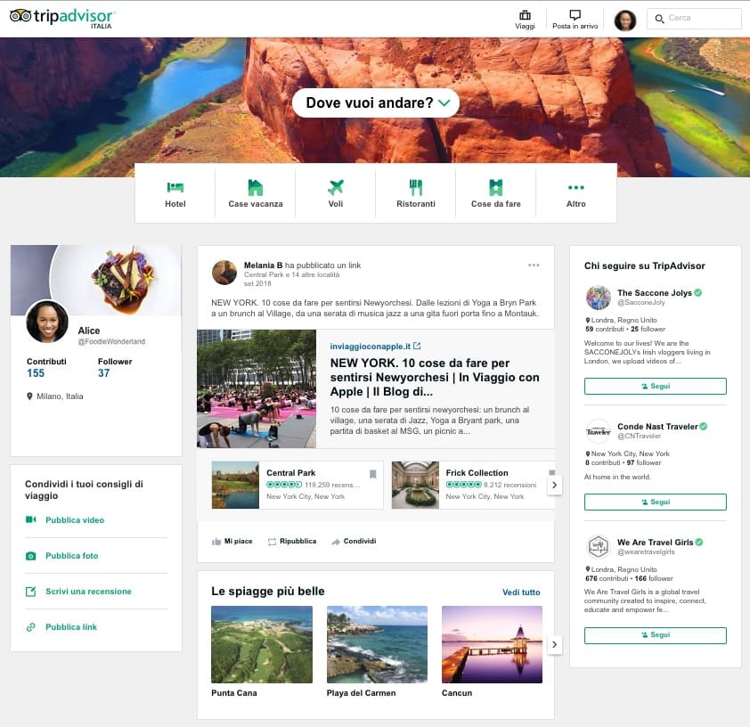Click the Pubblica video camera icon
Viewport: 750px width, 727px height.
(x=30, y=519)
